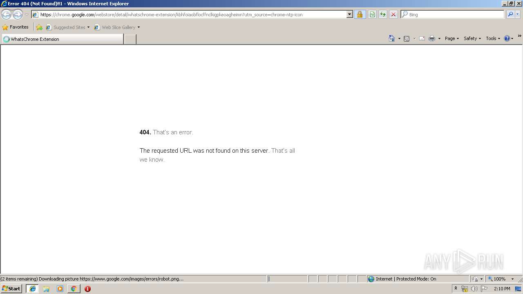Click Internet Explorer in the taskbar
The width and height of the screenshot is (523, 294).
(x=33, y=289)
